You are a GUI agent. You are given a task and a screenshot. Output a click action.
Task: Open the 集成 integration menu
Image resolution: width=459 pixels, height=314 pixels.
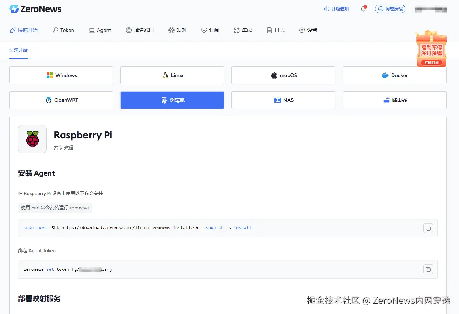pyautogui.click(x=243, y=30)
